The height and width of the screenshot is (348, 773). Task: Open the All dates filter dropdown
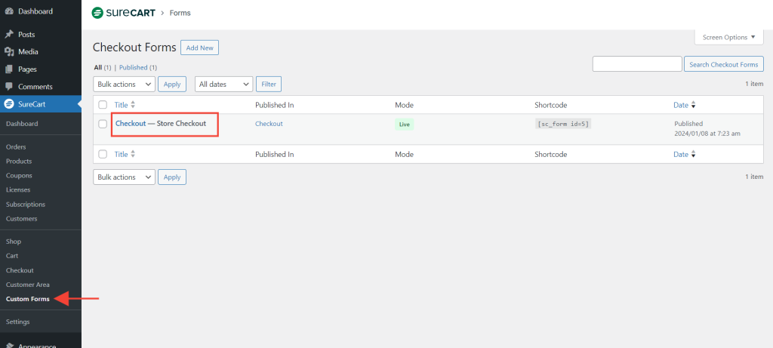click(x=223, y=85)
